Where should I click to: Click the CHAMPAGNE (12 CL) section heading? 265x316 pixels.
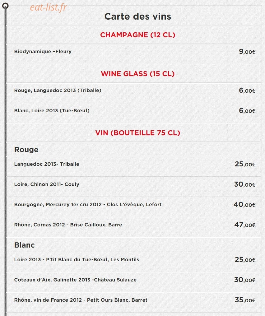[138, 35]
